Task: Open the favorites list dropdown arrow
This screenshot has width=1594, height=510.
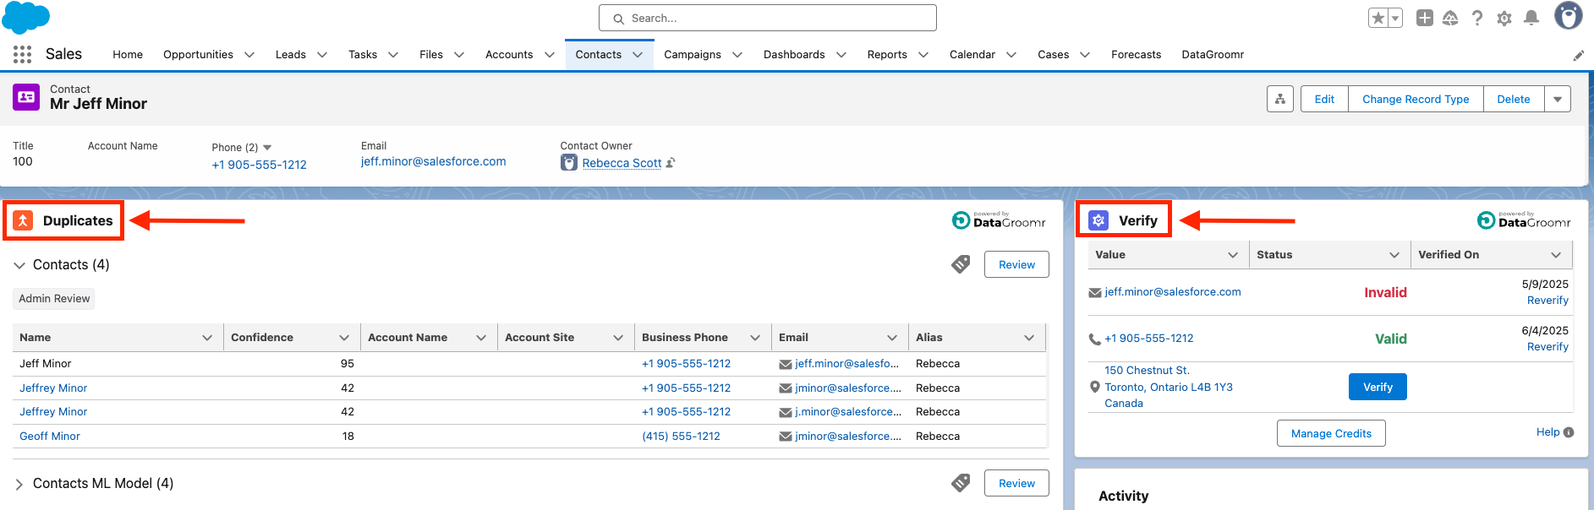Action: tap(1395, 18)
